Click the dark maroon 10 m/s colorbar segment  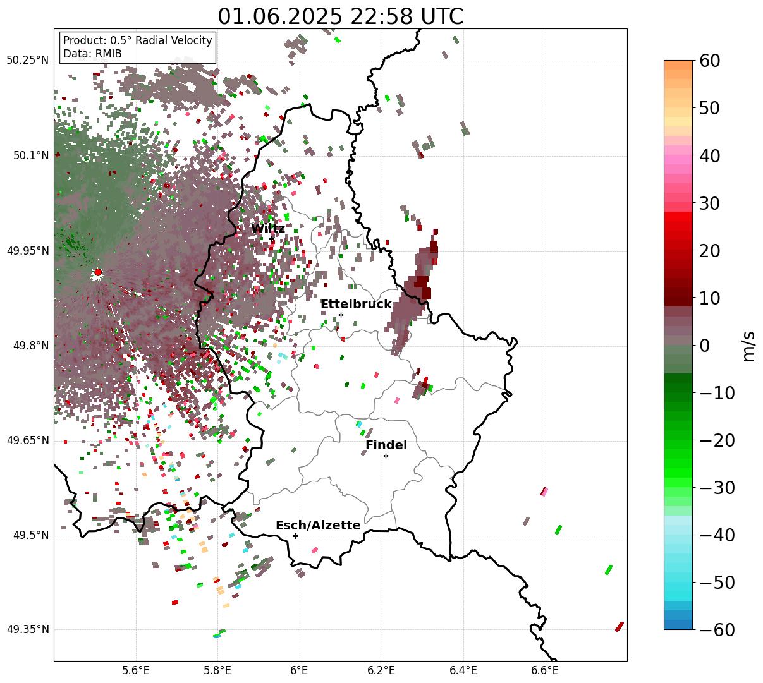click(x=678, y=301)
